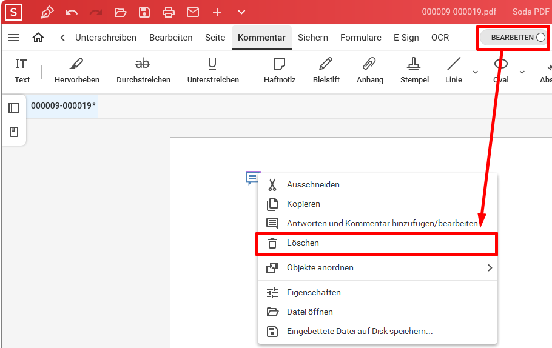Expand quick access toolbar chevron
This screenshot has height=348, width=552.
tap(241, 12)
